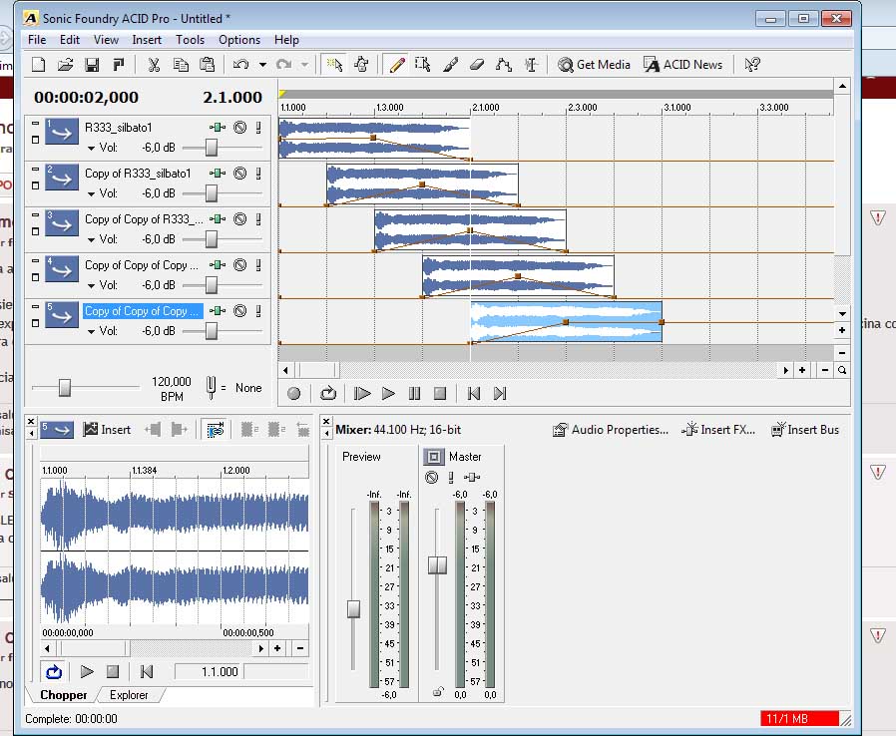Screen dimensions: 896x736
Task: Open Vol type dropdown on track 4
Action: pyautogui.click(x=92, y=285)
